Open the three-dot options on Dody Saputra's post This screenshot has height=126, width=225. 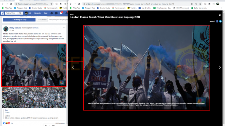tap(64, 27)
